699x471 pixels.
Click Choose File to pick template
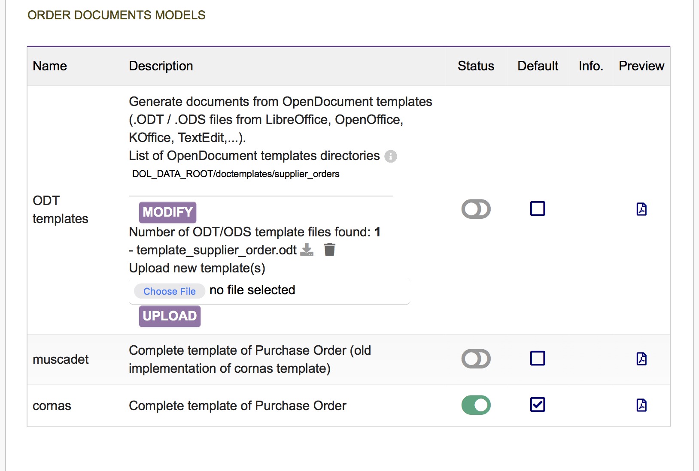[170, 291]
